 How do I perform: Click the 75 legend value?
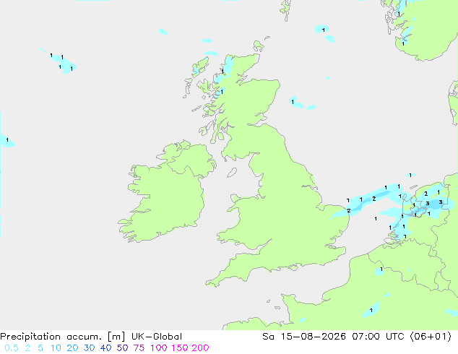(x=139, y=348)
